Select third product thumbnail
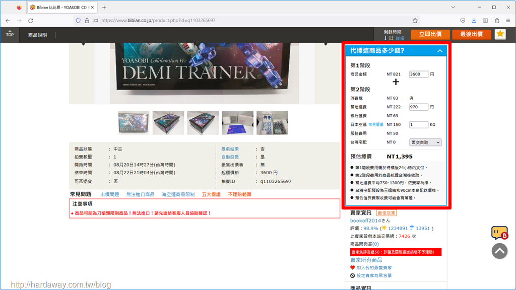The width and height of the screenshot is (516, 290). (203, 123)
